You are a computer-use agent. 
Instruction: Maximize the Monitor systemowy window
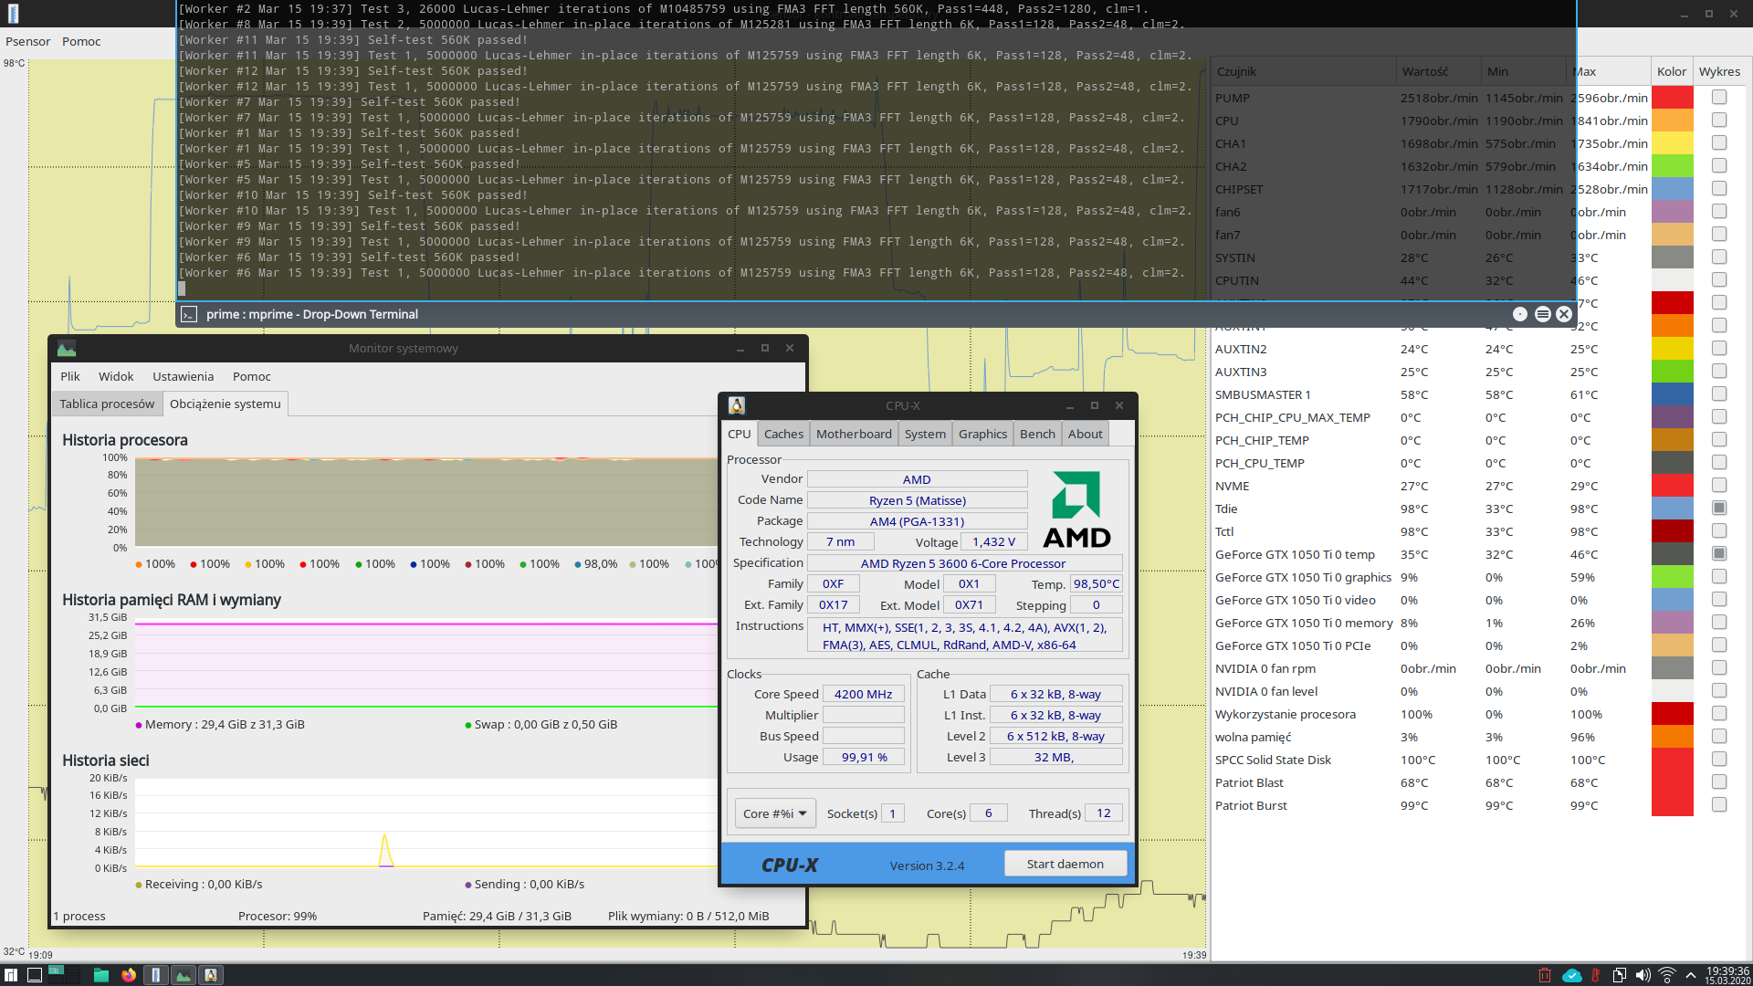pos(765,348)
